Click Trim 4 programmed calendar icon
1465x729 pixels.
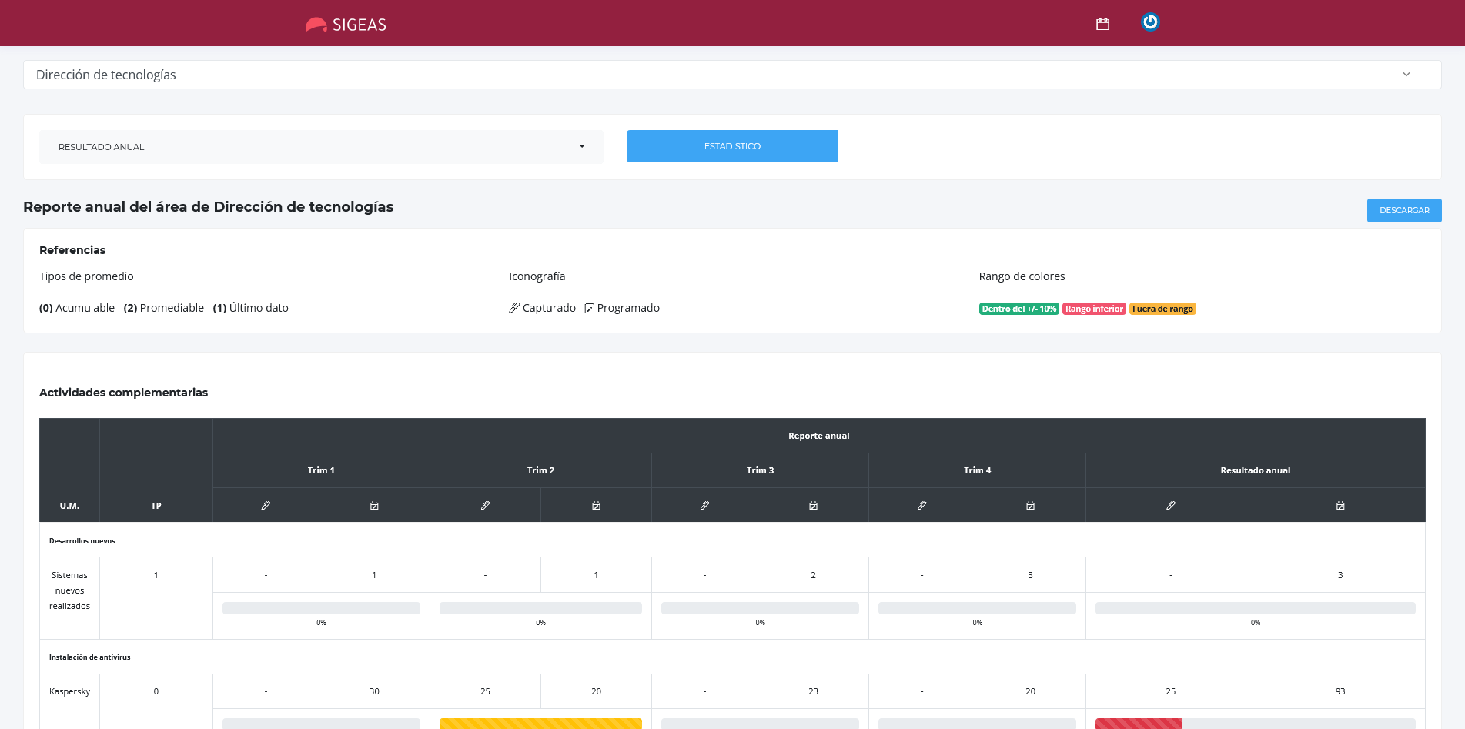1030,506
